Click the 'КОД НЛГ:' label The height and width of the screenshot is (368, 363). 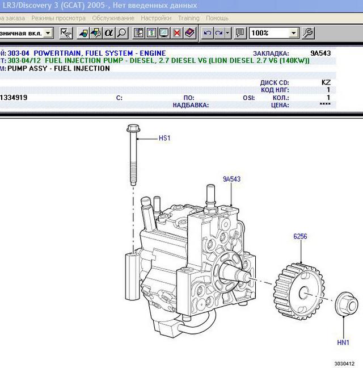click(x=275, y=90)
